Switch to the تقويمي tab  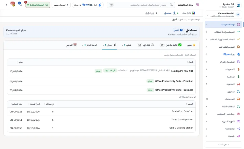71,45
